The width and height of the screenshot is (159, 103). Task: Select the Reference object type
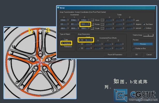point(62,46)
